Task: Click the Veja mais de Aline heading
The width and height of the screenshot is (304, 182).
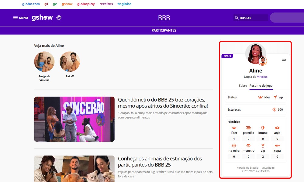Action: coord(49,46)
